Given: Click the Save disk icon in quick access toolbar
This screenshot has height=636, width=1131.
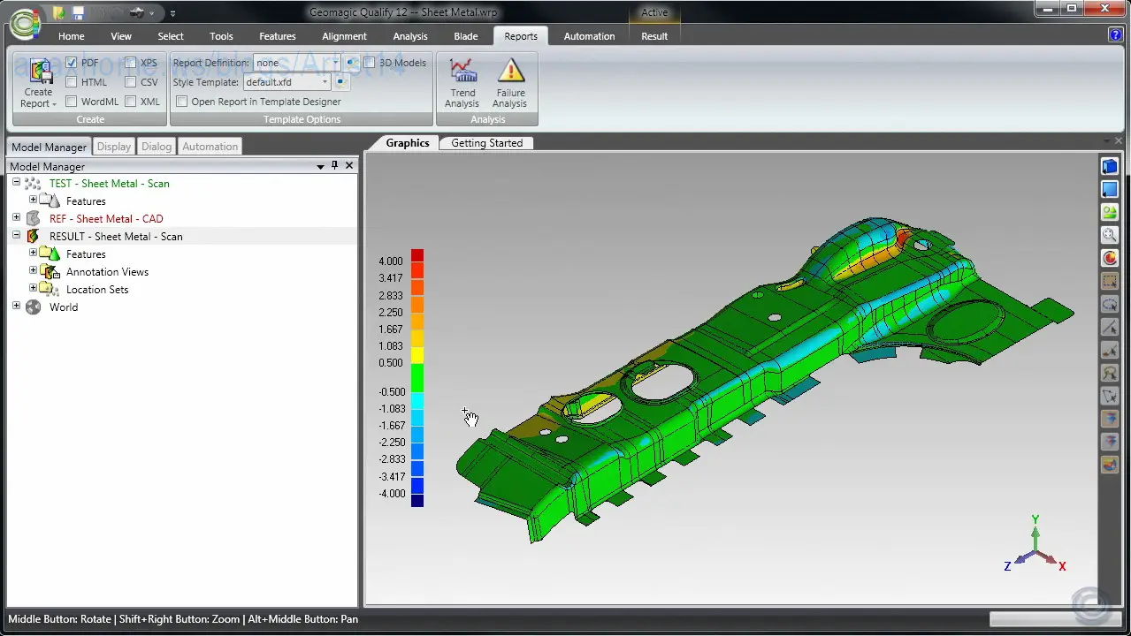Looking at the screenshot, I should [x=78, y=13].
